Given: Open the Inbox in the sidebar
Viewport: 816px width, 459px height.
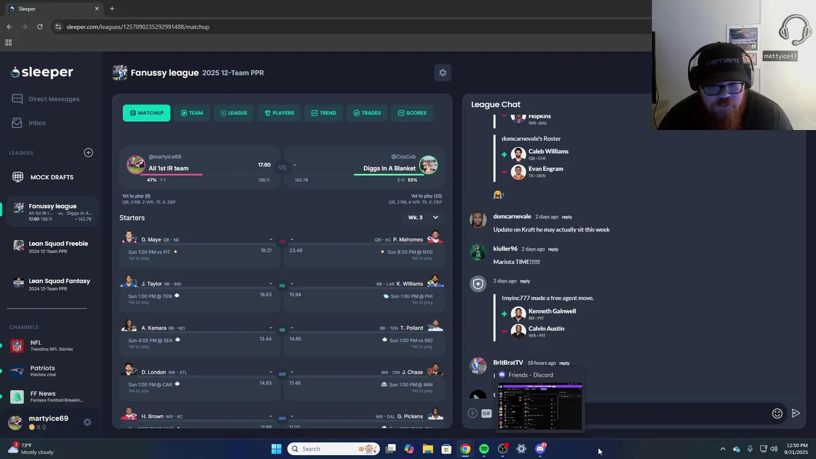Looking at the screenshot, I should point(29,122).
